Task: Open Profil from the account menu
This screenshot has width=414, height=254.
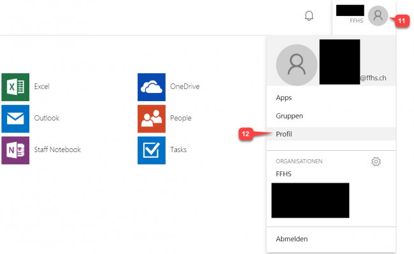Action: 331,134
